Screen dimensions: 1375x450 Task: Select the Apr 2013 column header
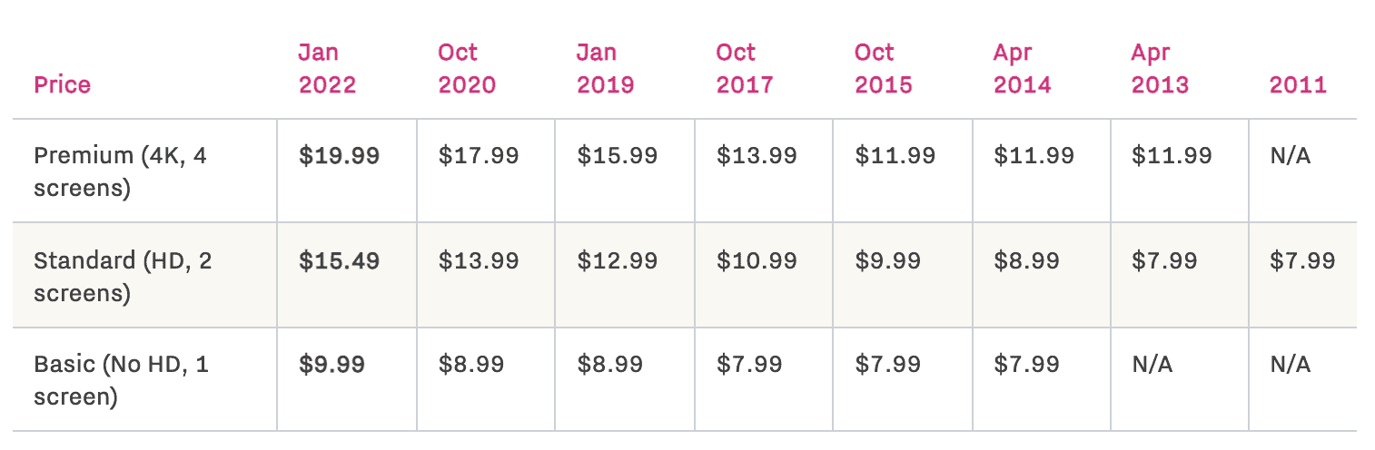pyautogui.click(x=1160, y=69)
